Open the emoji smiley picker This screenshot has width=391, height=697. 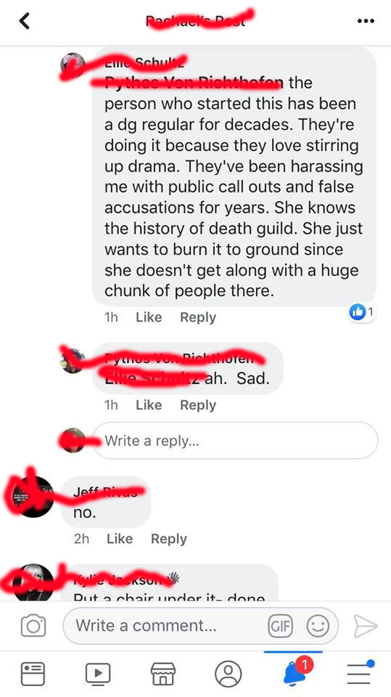318,627
